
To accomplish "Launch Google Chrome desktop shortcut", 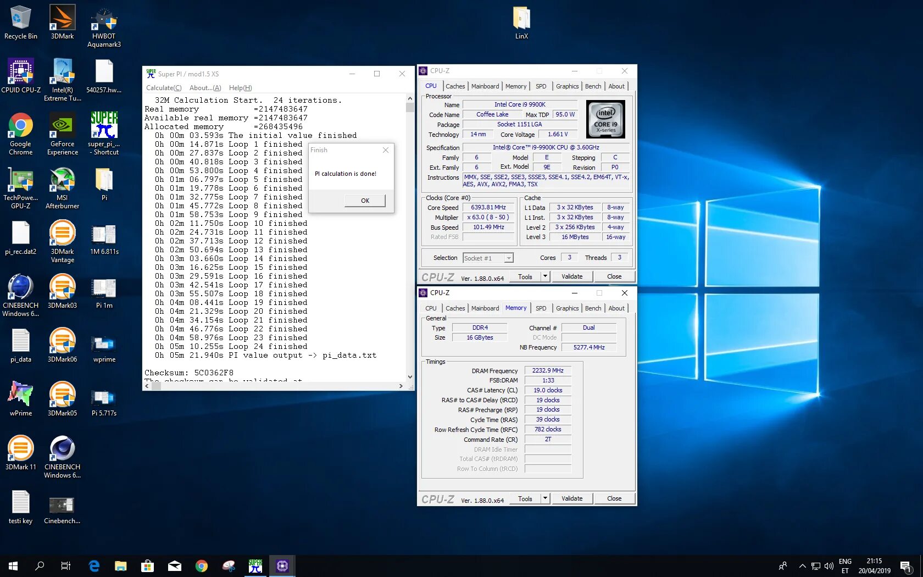I will (21, 134).
